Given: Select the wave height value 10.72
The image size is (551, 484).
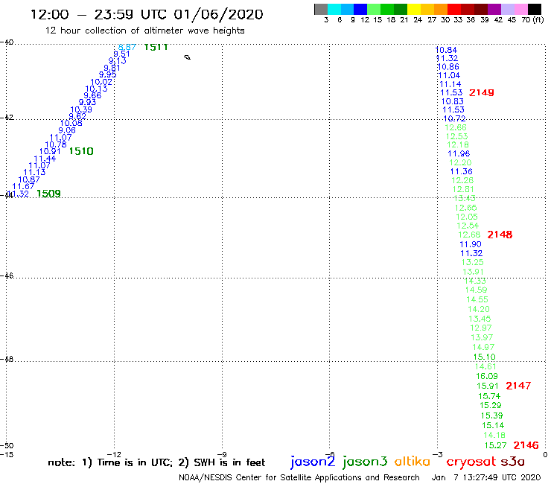Looking at the screenshot, I should pos(455,118).
